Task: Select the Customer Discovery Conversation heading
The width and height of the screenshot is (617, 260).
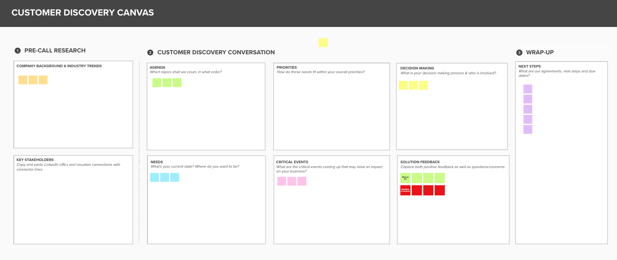Action: [216, 52]
